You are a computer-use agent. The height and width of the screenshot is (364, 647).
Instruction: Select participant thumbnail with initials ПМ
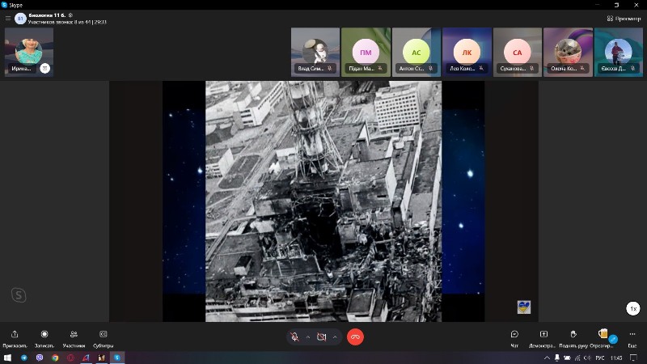coord(365,53)
